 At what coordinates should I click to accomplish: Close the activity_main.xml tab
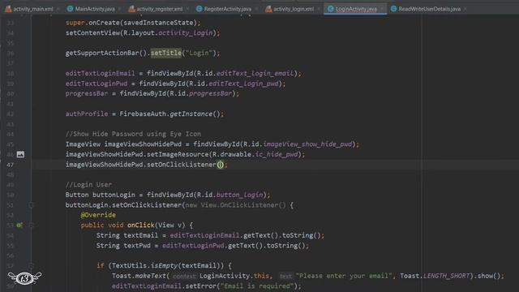(58, 9)
